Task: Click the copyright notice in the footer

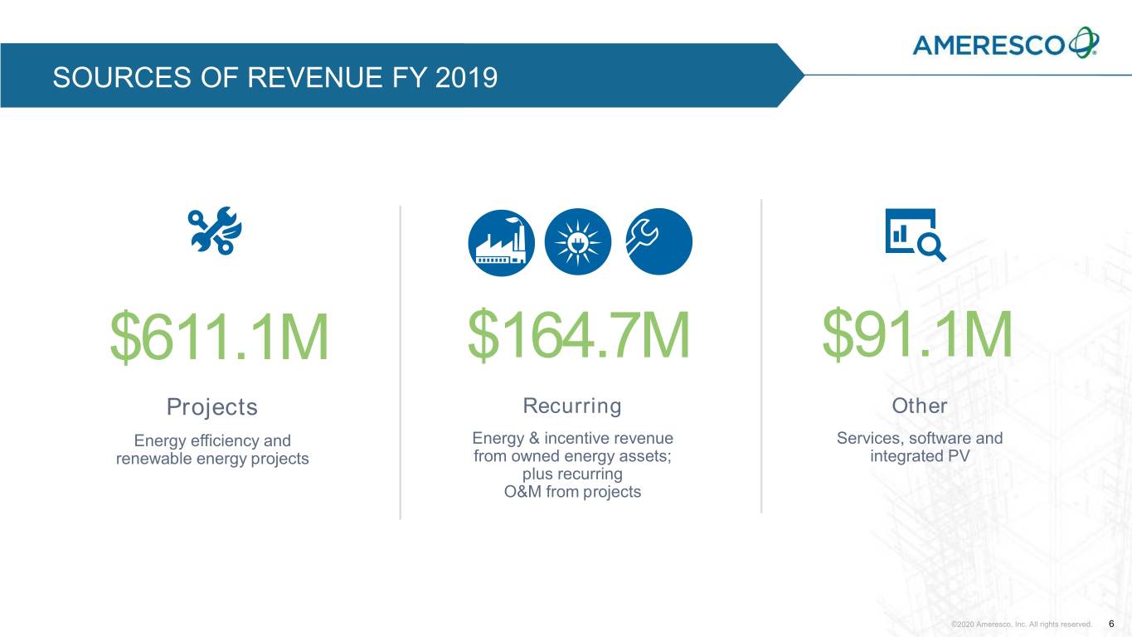Action: pyautogui.click(x=1021, y=623)
